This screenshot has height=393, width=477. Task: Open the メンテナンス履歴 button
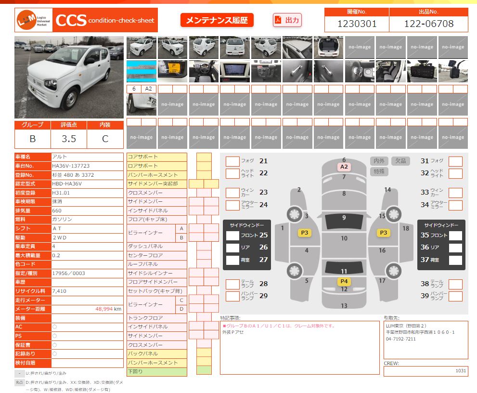point(217,20)
